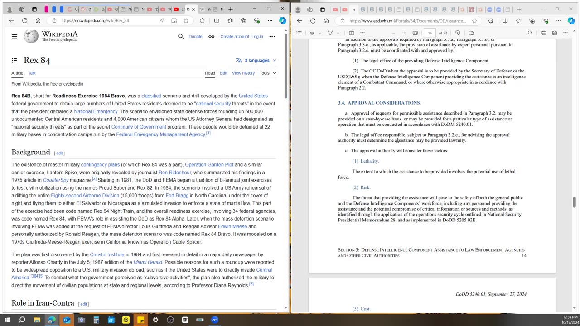
Task: Open PDF page view options
Action: pyautogui.click(x=471, y=33)
